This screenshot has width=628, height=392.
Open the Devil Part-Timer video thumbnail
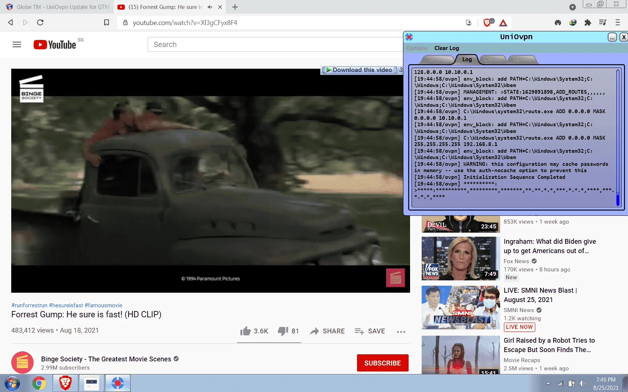coord(461,224)
